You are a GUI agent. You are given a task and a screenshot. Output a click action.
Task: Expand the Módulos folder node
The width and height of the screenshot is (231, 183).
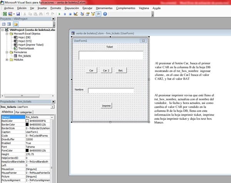coord(7,59)
